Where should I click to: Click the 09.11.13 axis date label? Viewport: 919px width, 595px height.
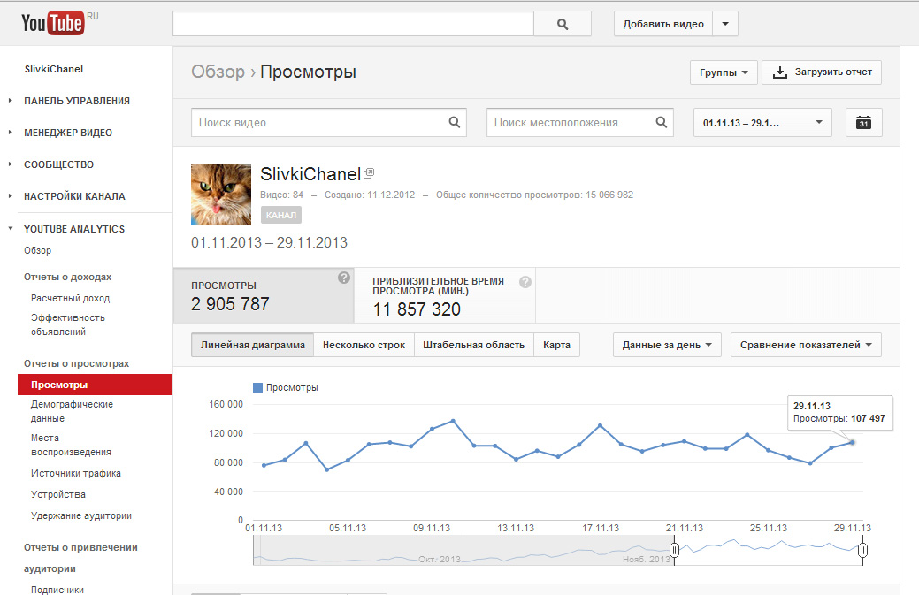[x=432, y=528]
